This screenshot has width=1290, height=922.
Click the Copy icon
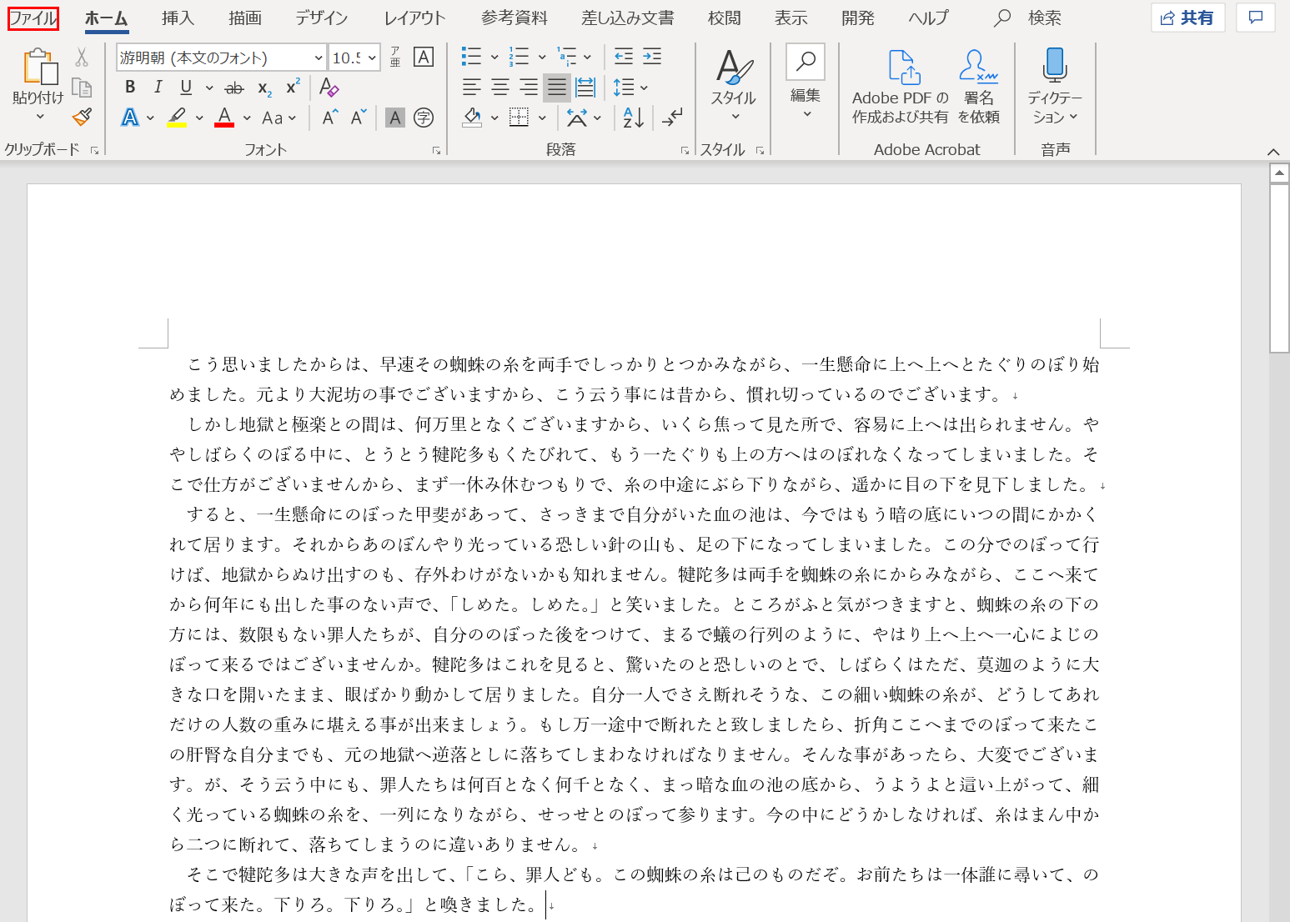click(82, 88)
